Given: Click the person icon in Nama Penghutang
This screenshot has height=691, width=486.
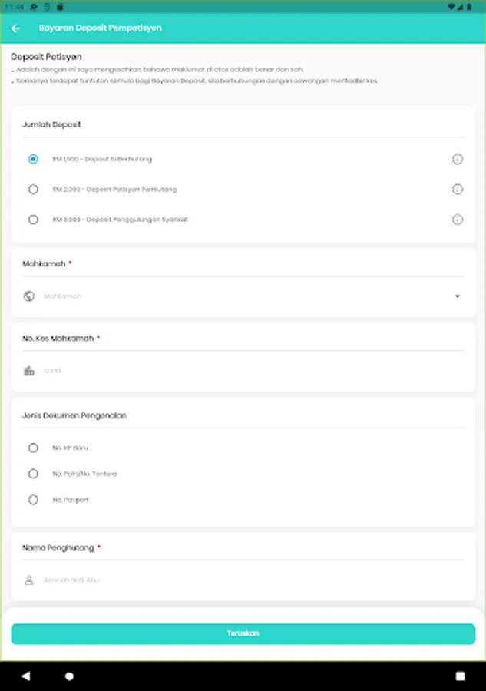Looking at the screenshot, I should tap(29, 580).
